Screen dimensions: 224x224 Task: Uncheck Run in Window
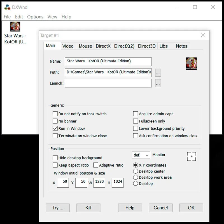[55, 128]
